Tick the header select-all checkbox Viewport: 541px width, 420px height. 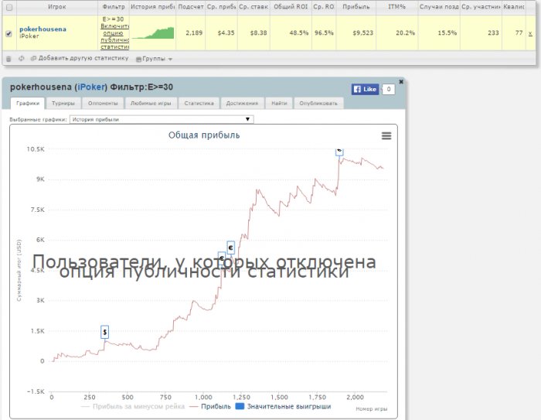pyautogui.click(x=9, y=7)
